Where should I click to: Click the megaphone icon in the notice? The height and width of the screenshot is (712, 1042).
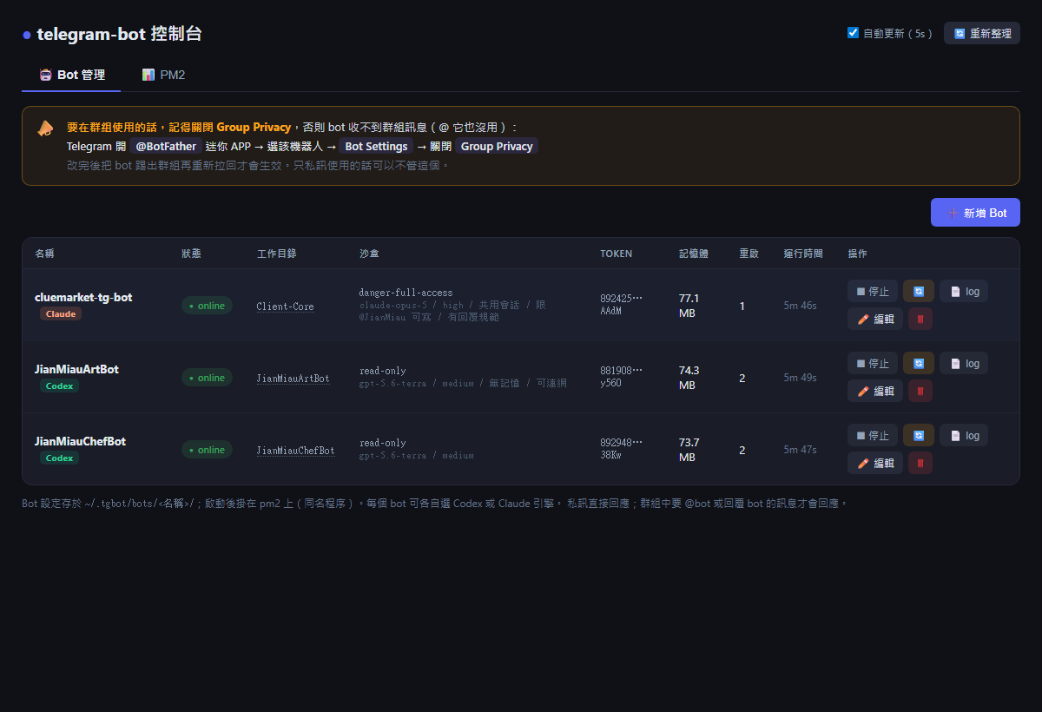(x=45, y=128)
